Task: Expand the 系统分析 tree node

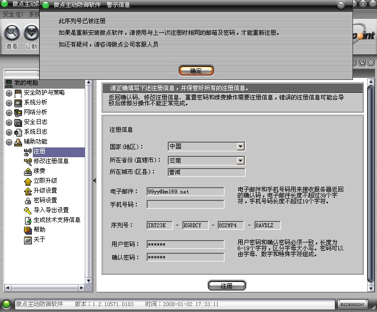Action: (x=9, y=103)
